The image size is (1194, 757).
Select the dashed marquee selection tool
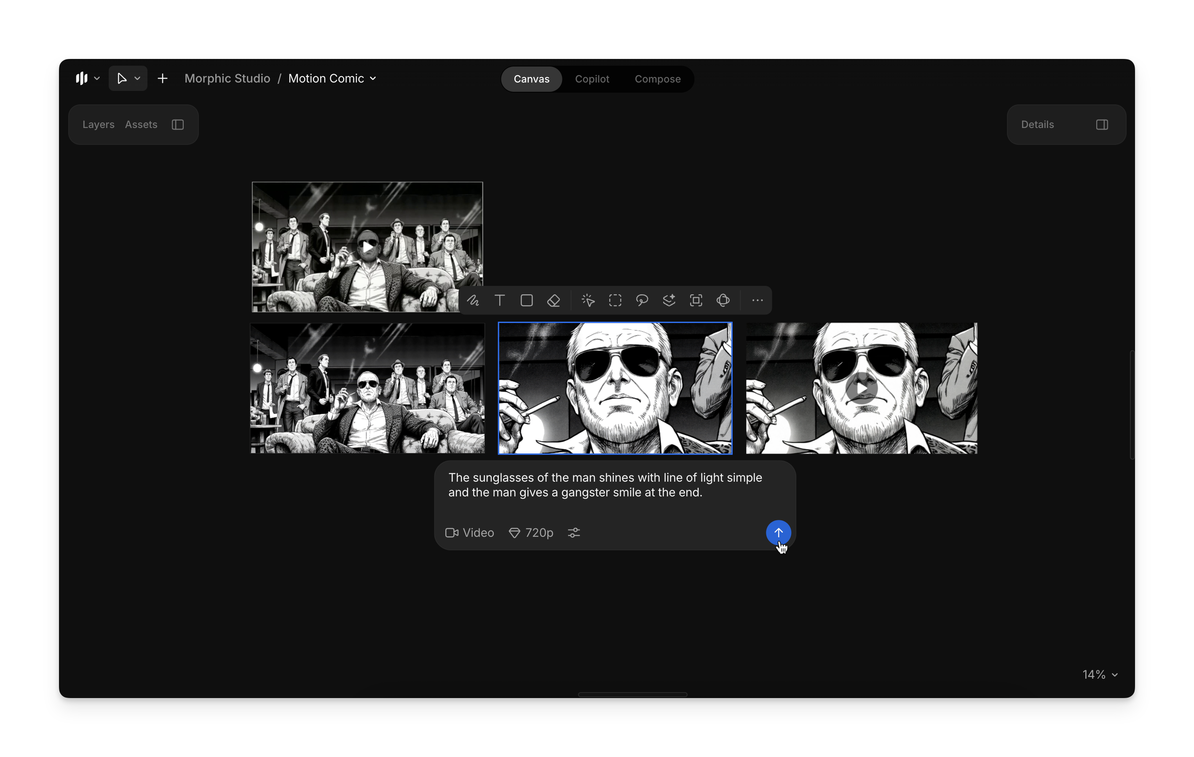point(615,300)
